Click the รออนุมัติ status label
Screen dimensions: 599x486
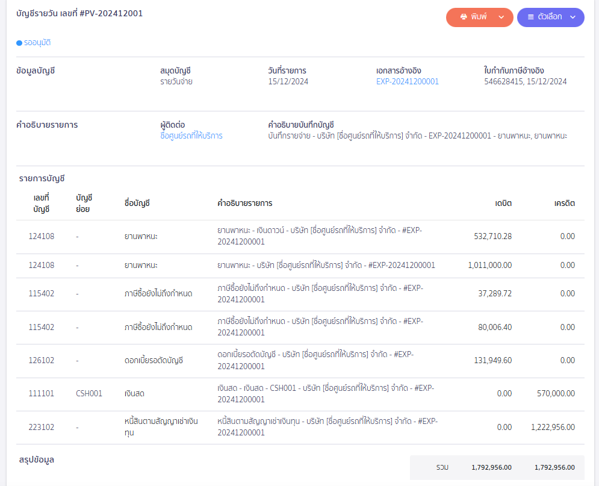37,43
